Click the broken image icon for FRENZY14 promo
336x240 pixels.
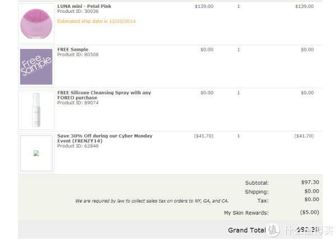click(36, 153)
